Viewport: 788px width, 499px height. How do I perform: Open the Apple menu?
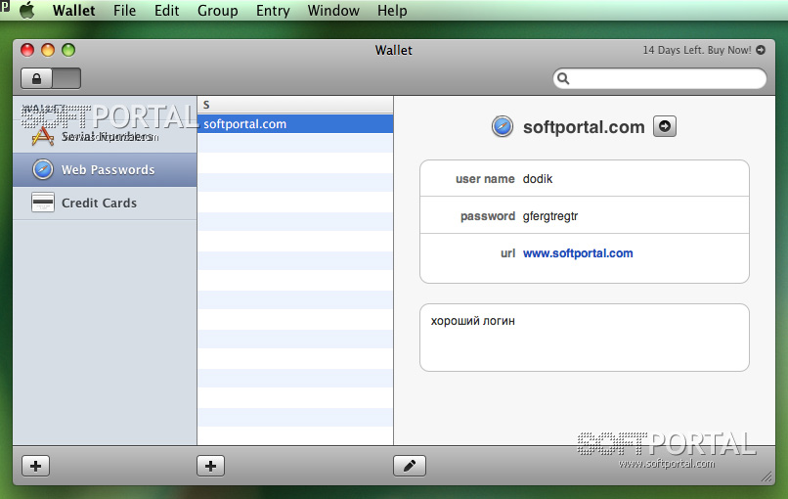pyautogui.click(x=27, y=10)
